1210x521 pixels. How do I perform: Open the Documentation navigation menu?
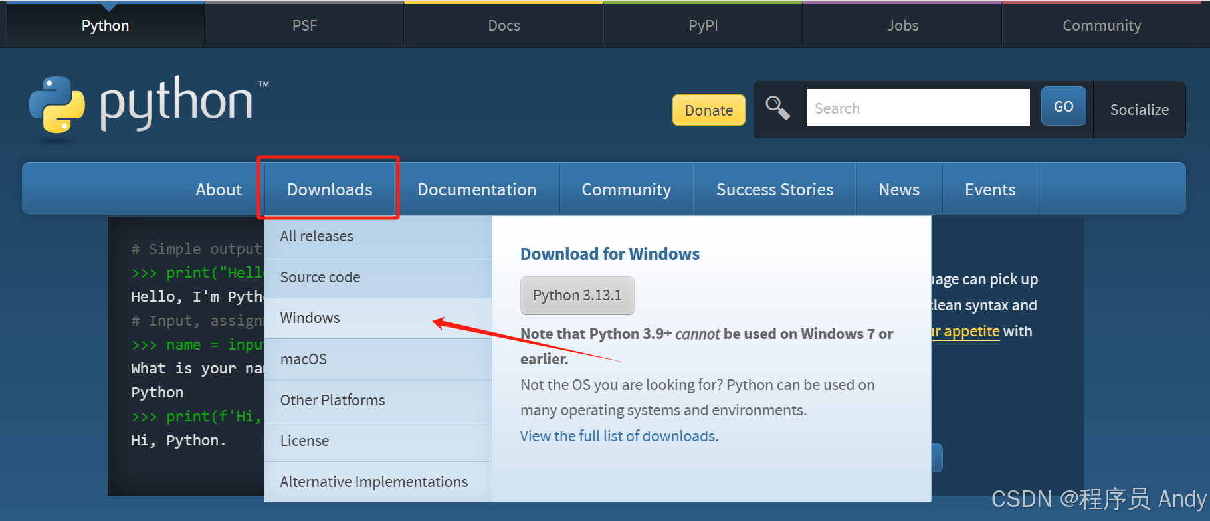coord(477,189)
